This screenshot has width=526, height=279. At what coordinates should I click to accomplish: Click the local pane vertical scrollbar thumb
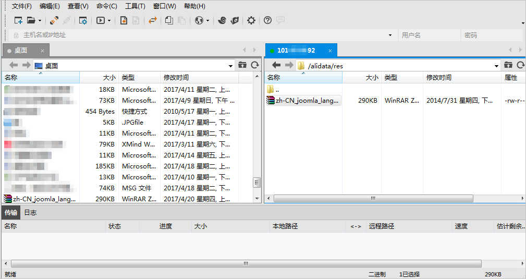click(x=256, y=183)
